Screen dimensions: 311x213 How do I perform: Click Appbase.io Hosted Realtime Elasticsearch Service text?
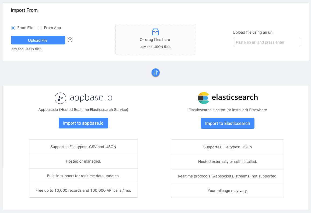click(83, 110)
